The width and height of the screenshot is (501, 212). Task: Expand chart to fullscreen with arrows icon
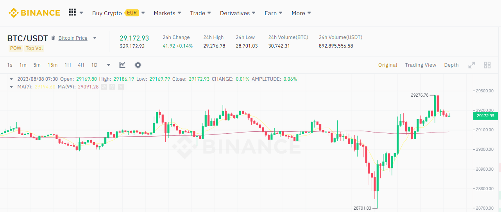tap(472, 65)
